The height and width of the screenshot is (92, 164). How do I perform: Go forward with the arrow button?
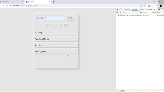(3, 6)
